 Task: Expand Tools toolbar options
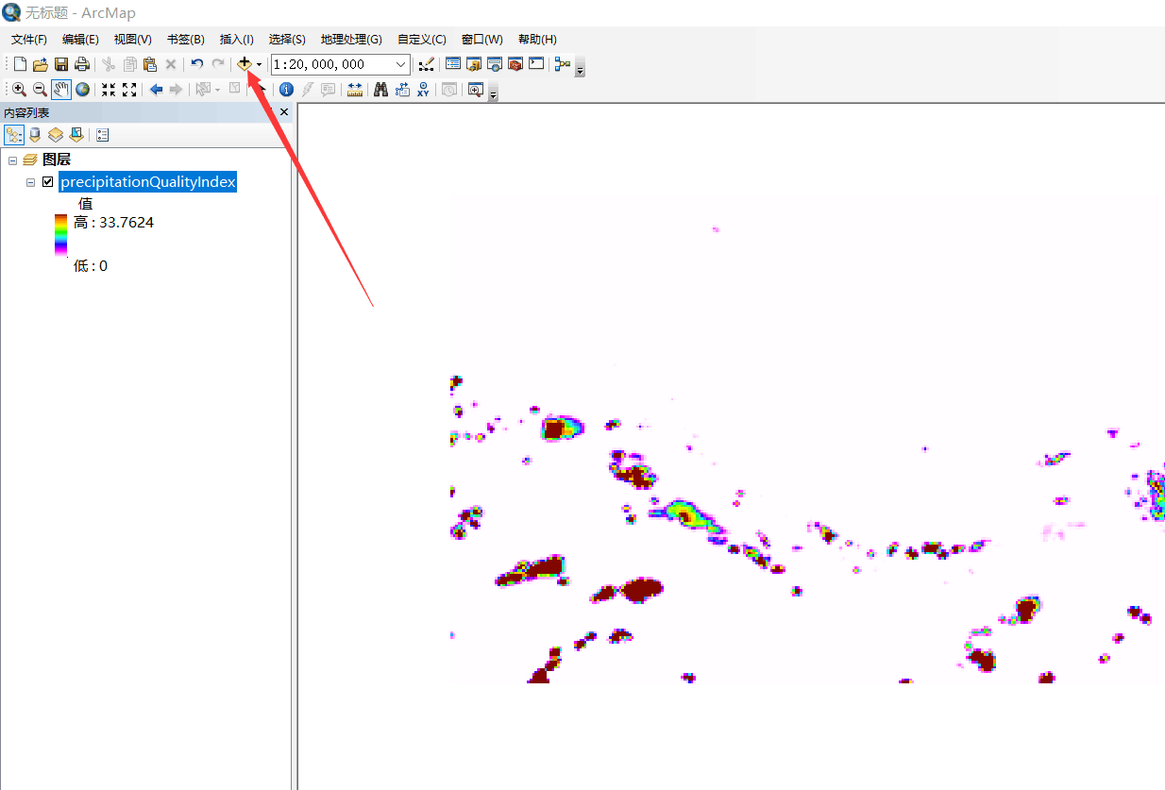coord(493,93)
